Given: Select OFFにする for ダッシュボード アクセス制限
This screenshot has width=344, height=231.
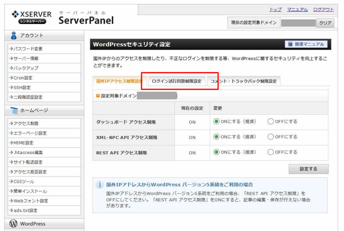Looking at the screenshot, I should 270,121.
